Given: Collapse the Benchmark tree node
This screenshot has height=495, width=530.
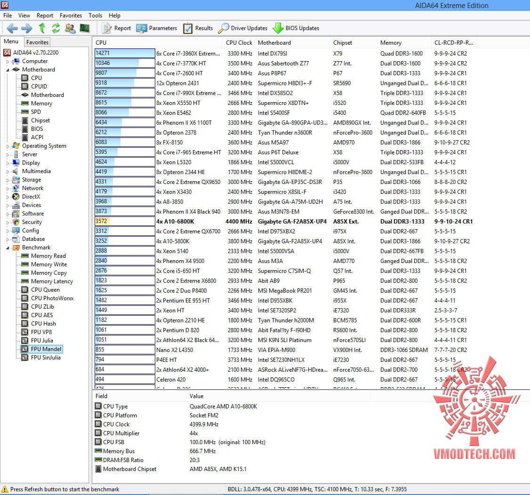Looking at the screenshot, I should (8, 248).
